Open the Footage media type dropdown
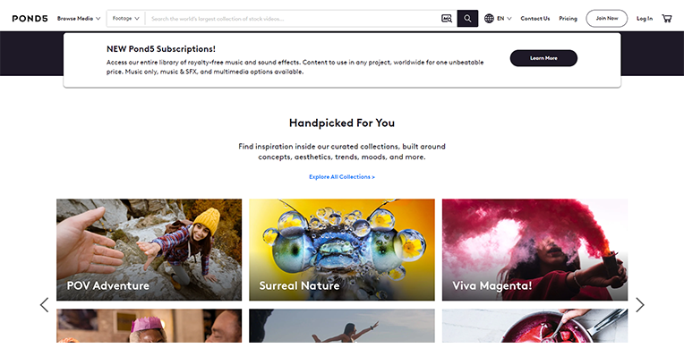Screen dimensions: 684x348 point(125,18)
